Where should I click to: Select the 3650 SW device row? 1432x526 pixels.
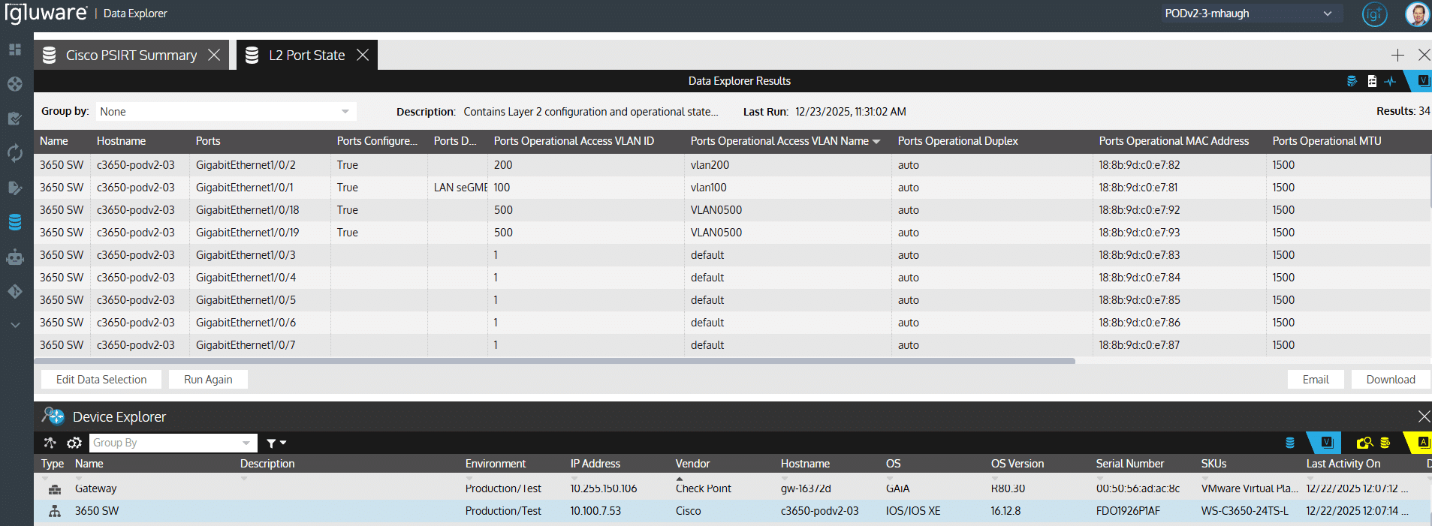(733, 511)
